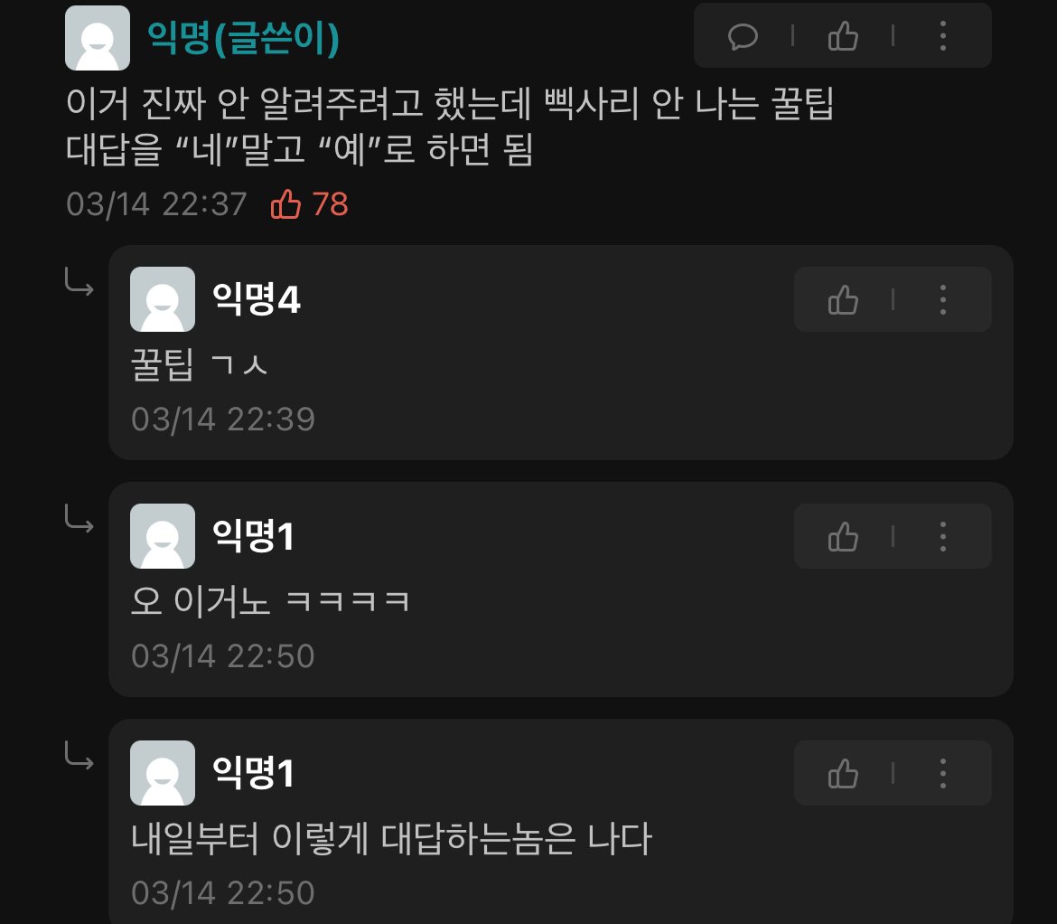Open three-dot menu on '내일부터' reply
The width and height of the screenshot is (1057, 924).
(942, 773)
